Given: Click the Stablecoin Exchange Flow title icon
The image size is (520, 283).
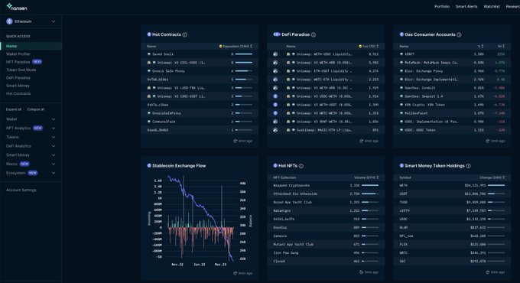Looking at the screenshot, I should [x=149, y=165].
